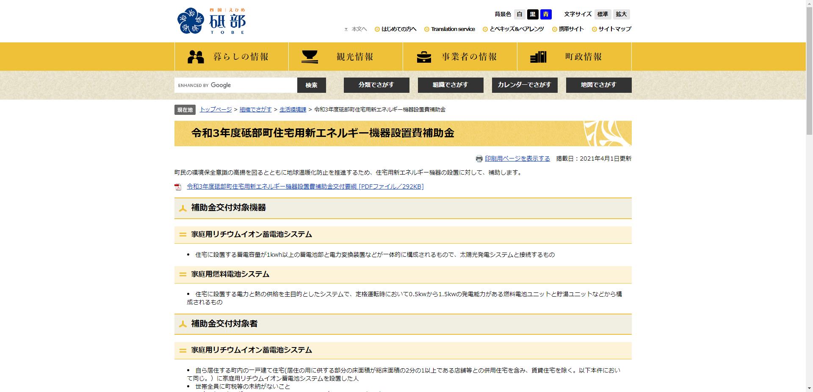Click the orange bars icon beside 家庭用燃料電池システム
Screen dimensions: 813x392
(182, 275)
